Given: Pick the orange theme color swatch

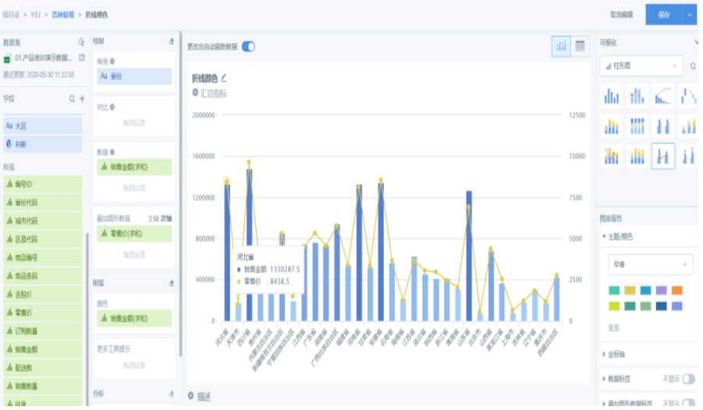Looking at the screenshot, I should tap(677, 291).
